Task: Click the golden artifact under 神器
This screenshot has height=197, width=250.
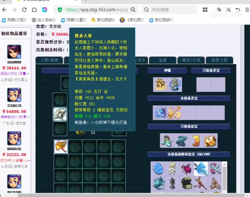Action: pyautogui.click(x=160, y=84)
